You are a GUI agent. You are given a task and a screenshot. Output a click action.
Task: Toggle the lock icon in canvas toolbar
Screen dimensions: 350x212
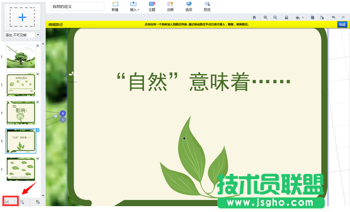pos(286,18)
